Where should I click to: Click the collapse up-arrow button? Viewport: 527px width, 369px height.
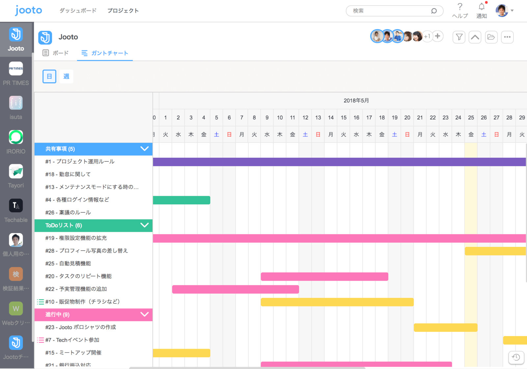pos(475,37)
